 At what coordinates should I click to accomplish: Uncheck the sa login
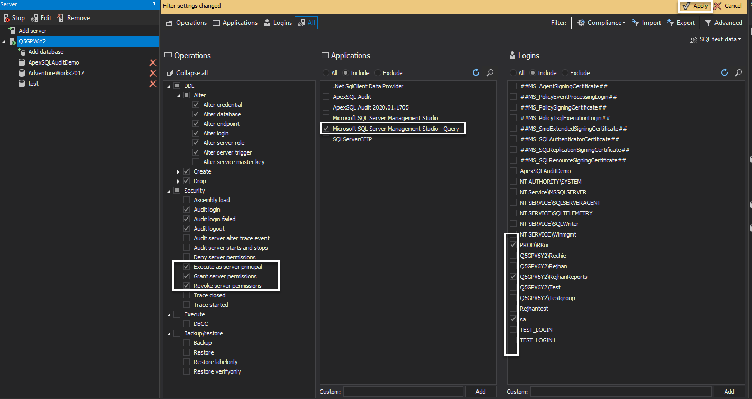[512, 319]
